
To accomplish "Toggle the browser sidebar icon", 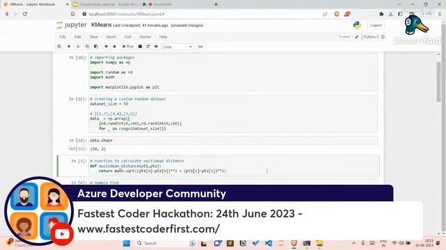I will tap(400, 14).
